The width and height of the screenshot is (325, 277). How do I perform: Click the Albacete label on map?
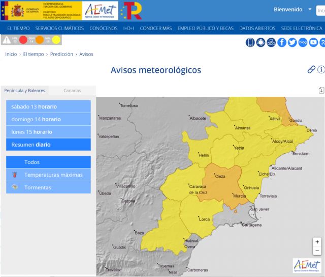198,119
